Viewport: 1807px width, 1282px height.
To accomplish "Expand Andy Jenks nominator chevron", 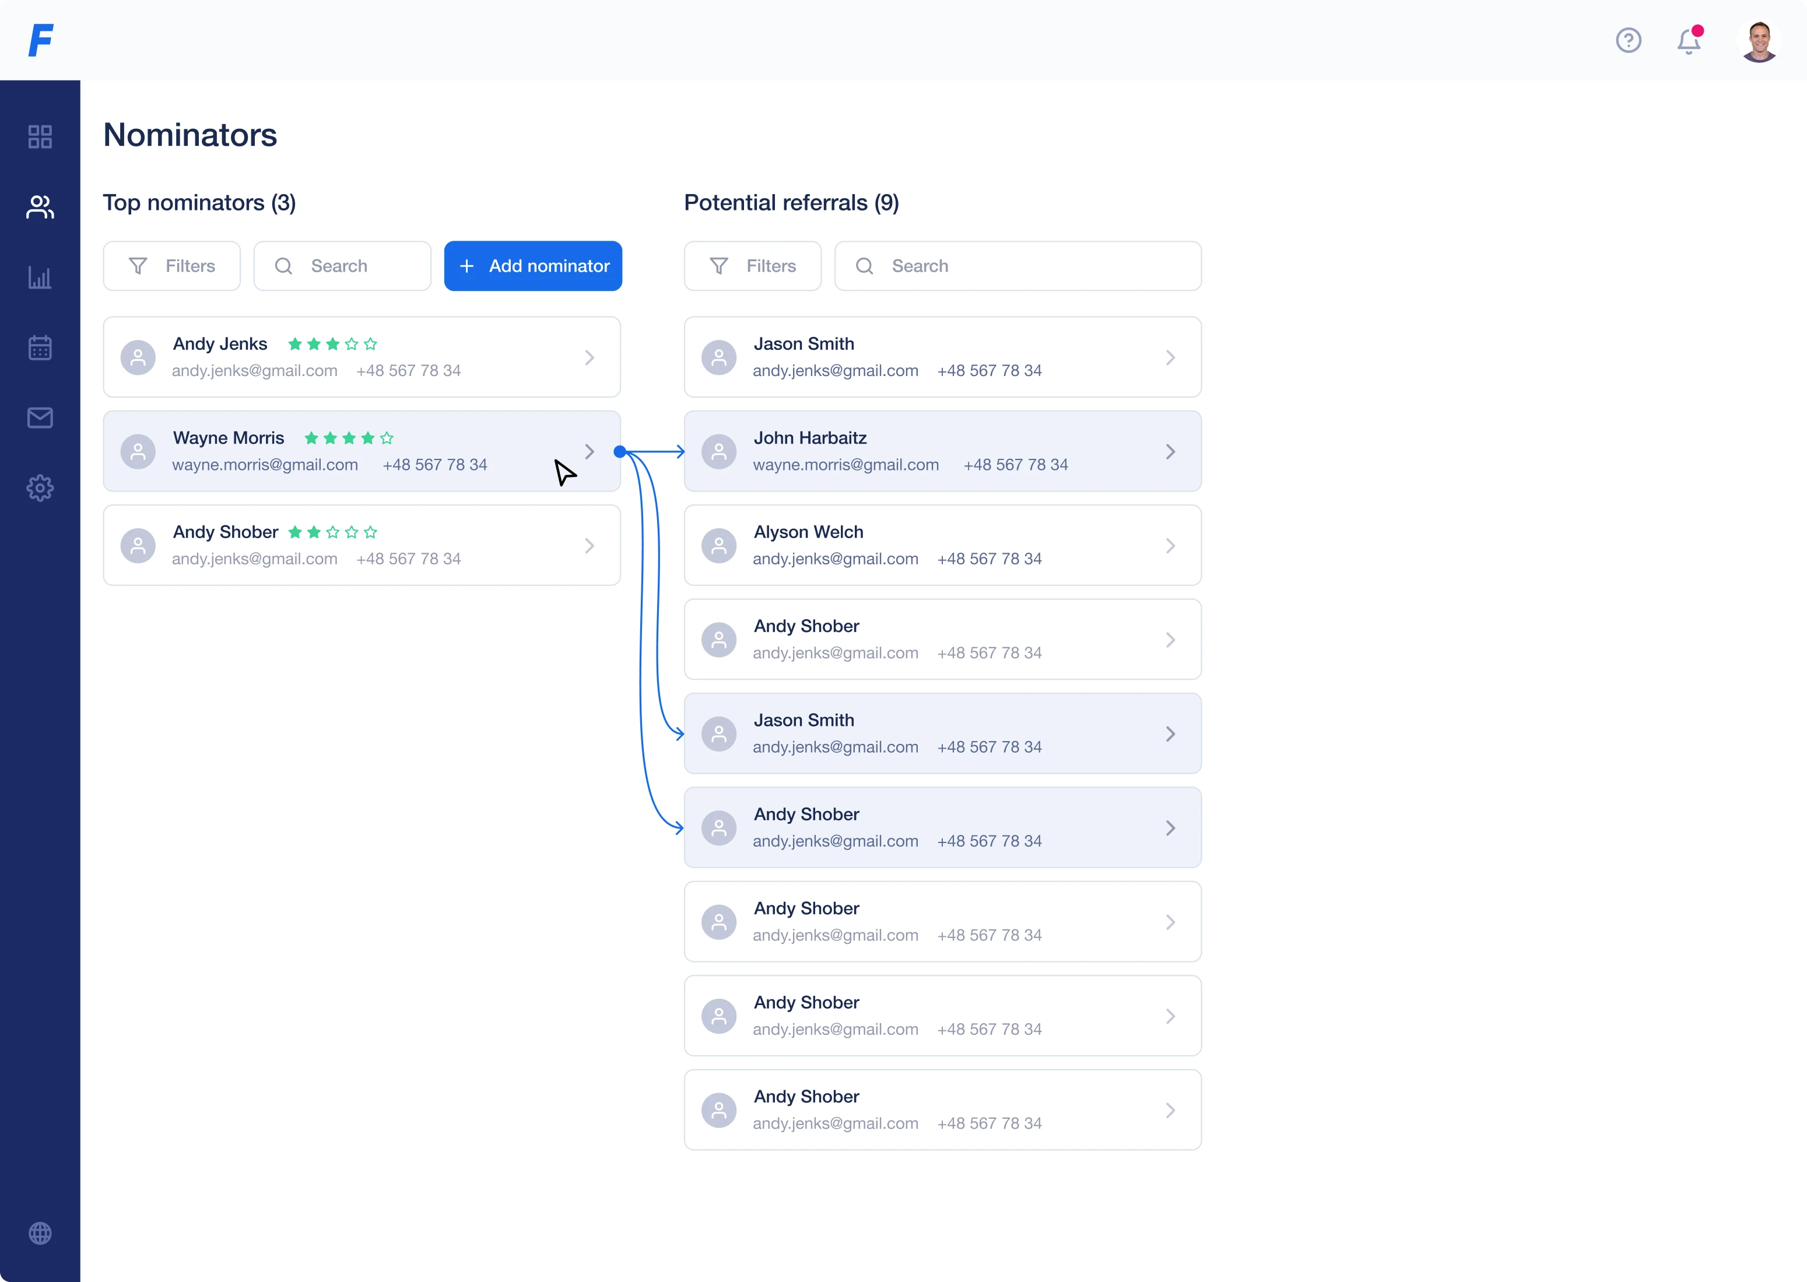I will tap(589, 357).
